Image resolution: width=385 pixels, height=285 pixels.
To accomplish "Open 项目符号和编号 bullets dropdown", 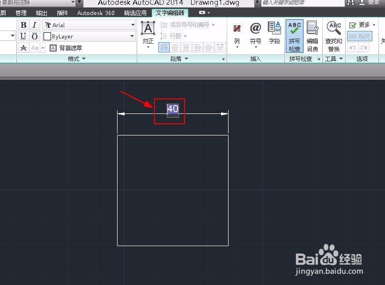I will (188, 25).
